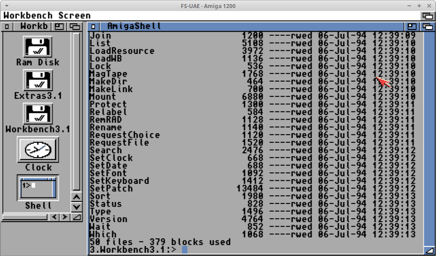Select the Clock program icon

tap(38, 150)
